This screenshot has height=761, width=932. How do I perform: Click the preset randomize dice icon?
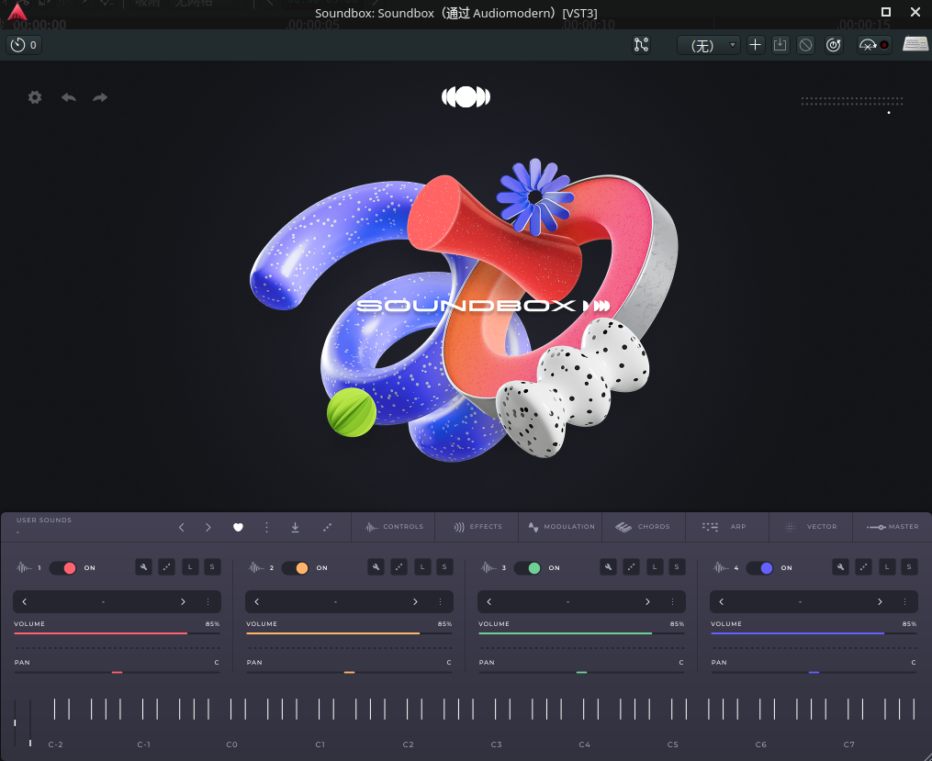coord(327,527)
